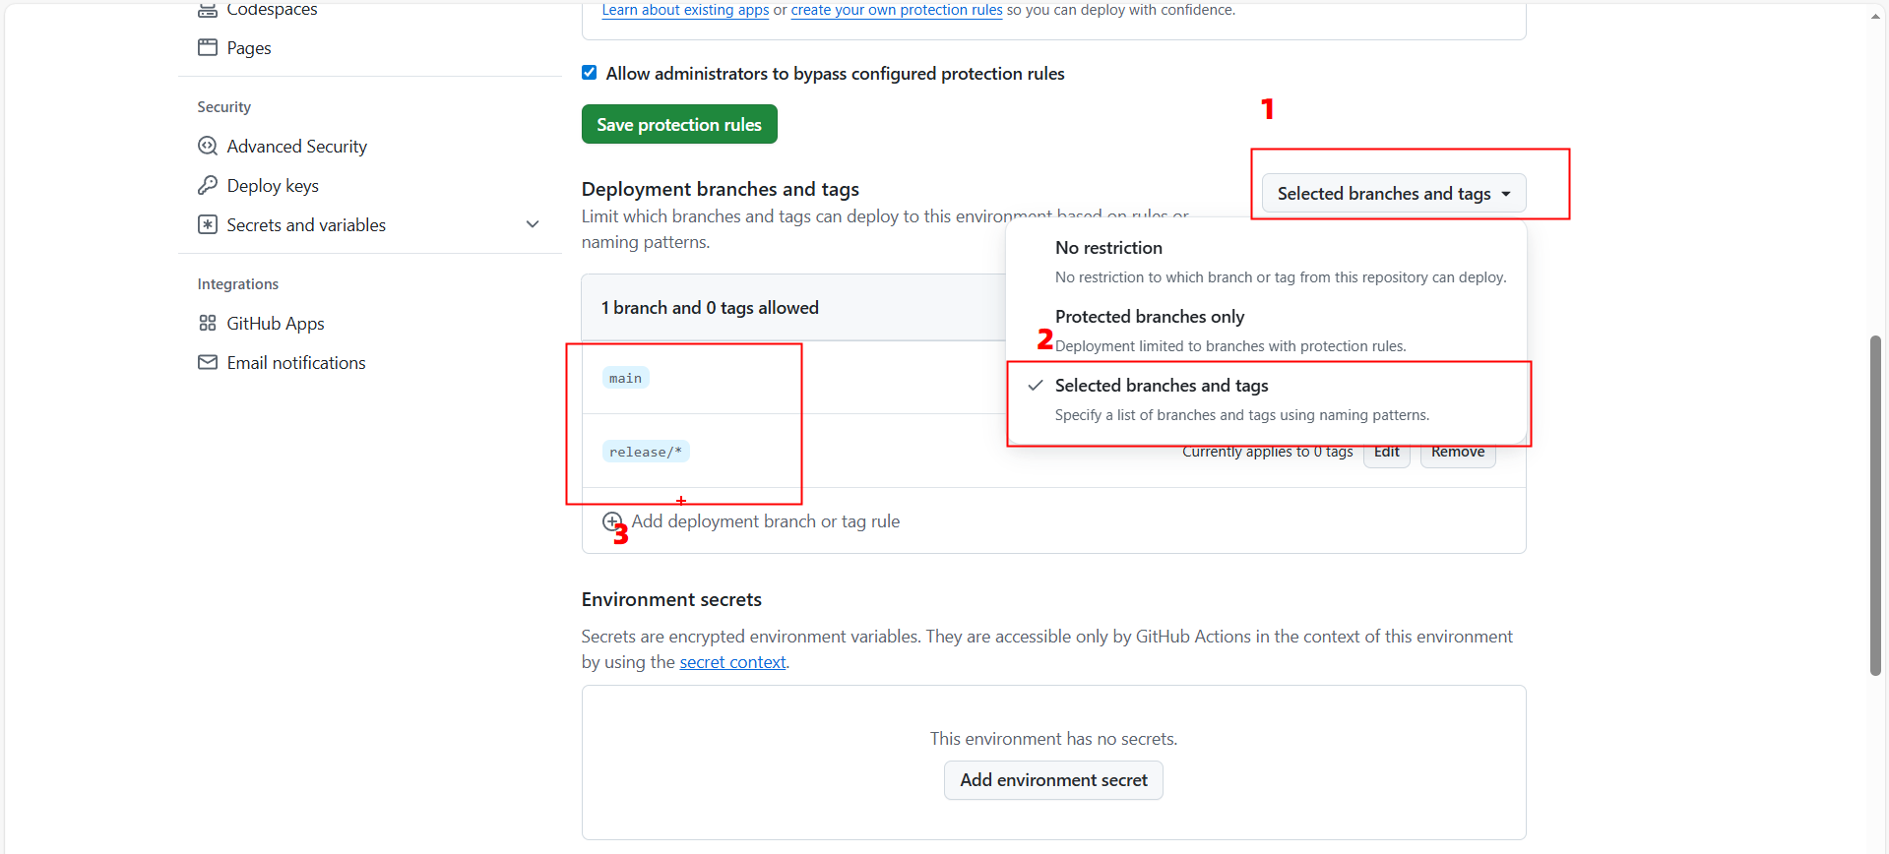Click the page vertical scrollbar thumb
The width and height of the screenshot is (1889, 854).
(x=1875, y=505)
